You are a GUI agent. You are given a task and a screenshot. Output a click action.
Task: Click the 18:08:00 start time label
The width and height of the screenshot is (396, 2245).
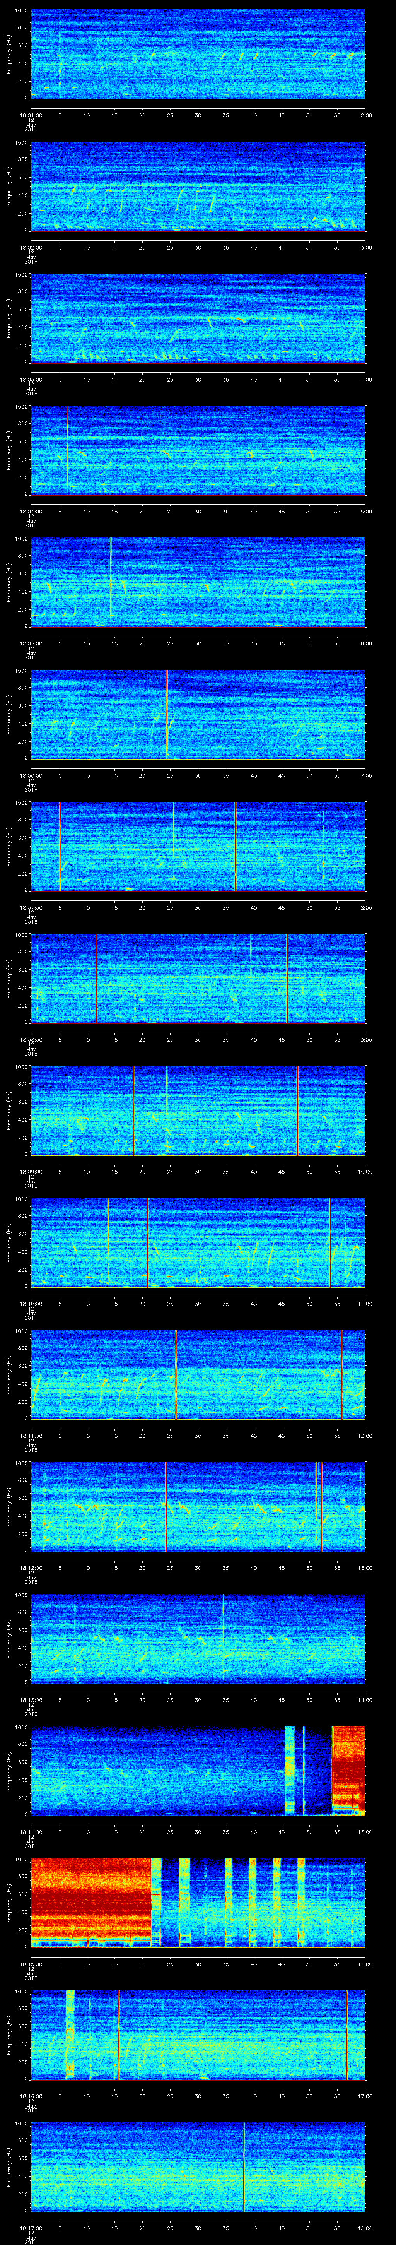click(31, 1039)
